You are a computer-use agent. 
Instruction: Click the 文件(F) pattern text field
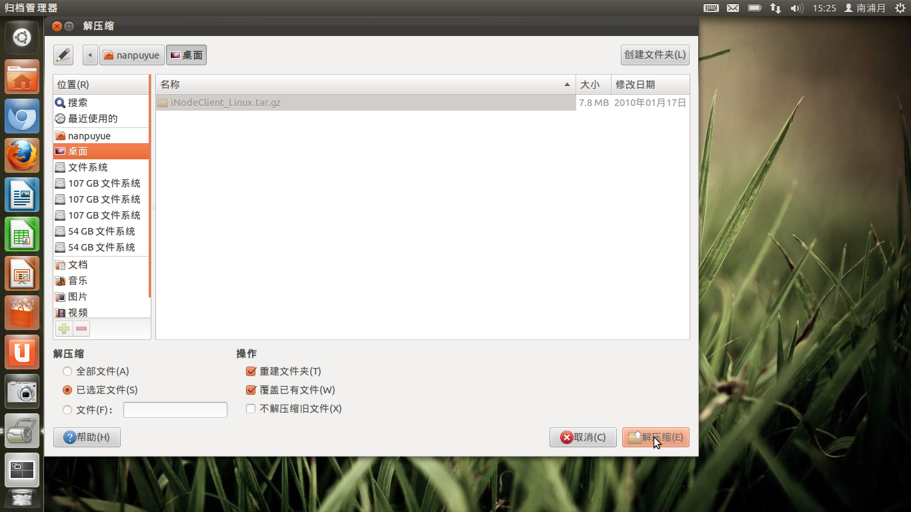[x=175, y=410]
